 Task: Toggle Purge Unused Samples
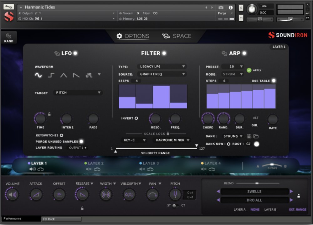pyautogui.click(x=81, y=141)
